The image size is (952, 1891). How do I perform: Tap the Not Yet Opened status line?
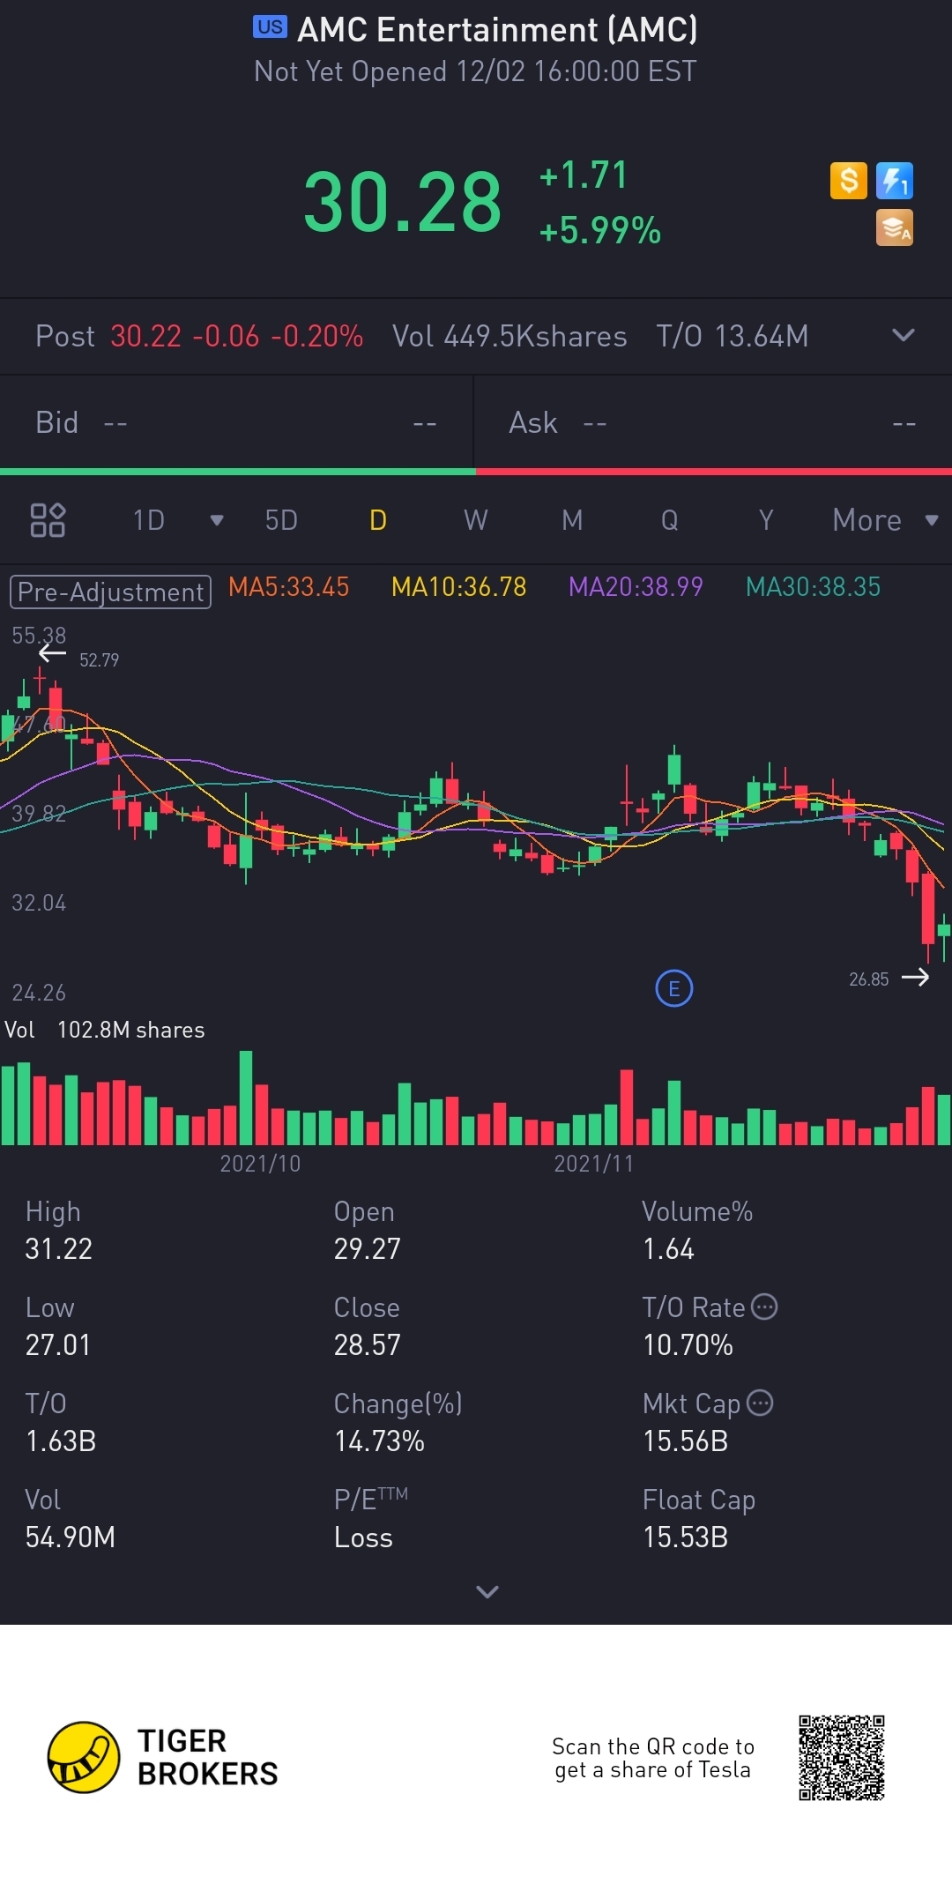(x=476, y=71)
